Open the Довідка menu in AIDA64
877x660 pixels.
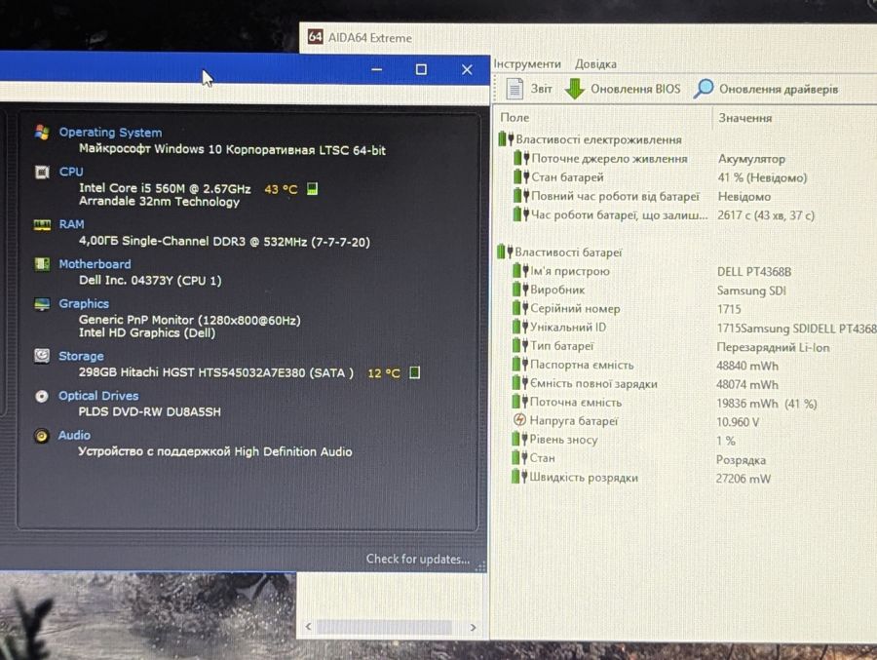coord(595,63)
